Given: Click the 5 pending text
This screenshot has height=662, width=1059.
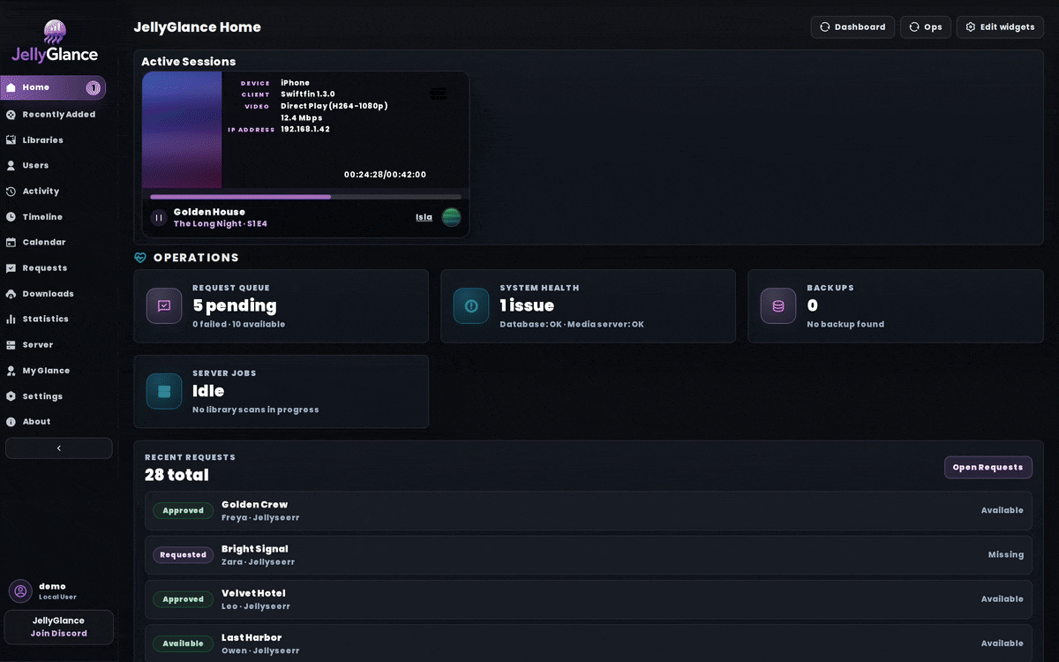Looking at the screenshot, I should [235, 305].
